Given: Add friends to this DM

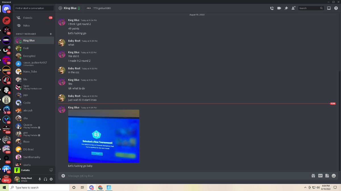Looking at the screenshot, I should click(293, 8).
